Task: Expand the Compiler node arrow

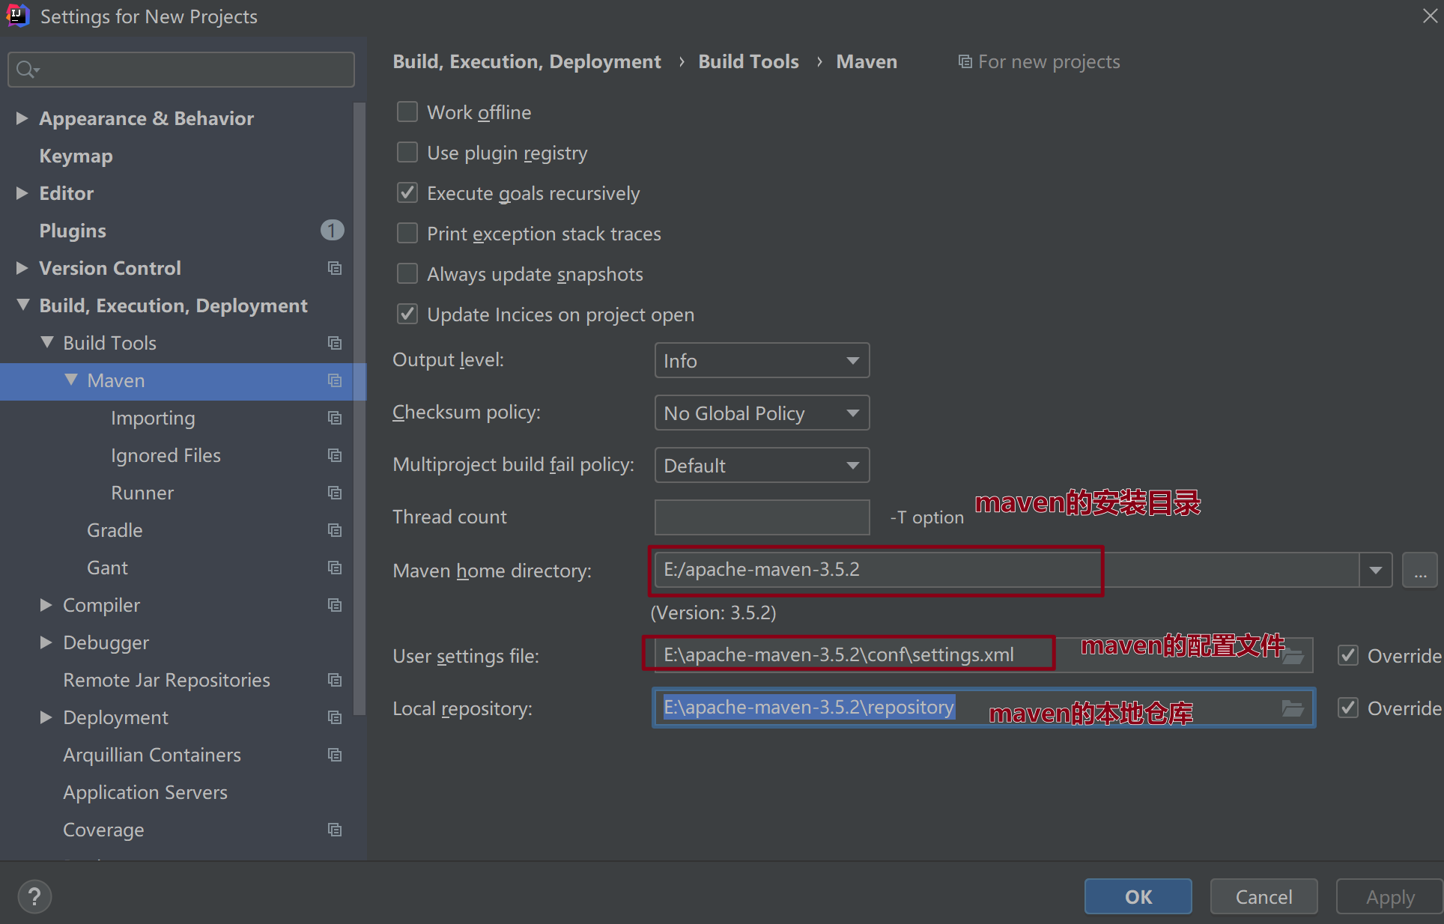Action: point(46,605)
